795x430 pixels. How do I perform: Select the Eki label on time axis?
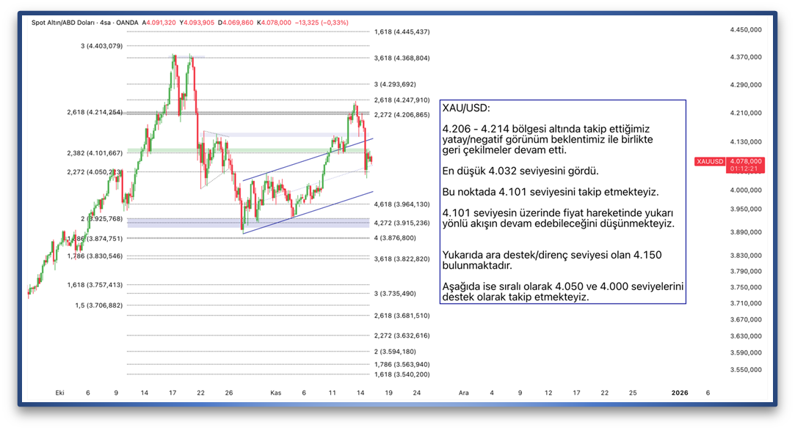click(x=60, y=393)
